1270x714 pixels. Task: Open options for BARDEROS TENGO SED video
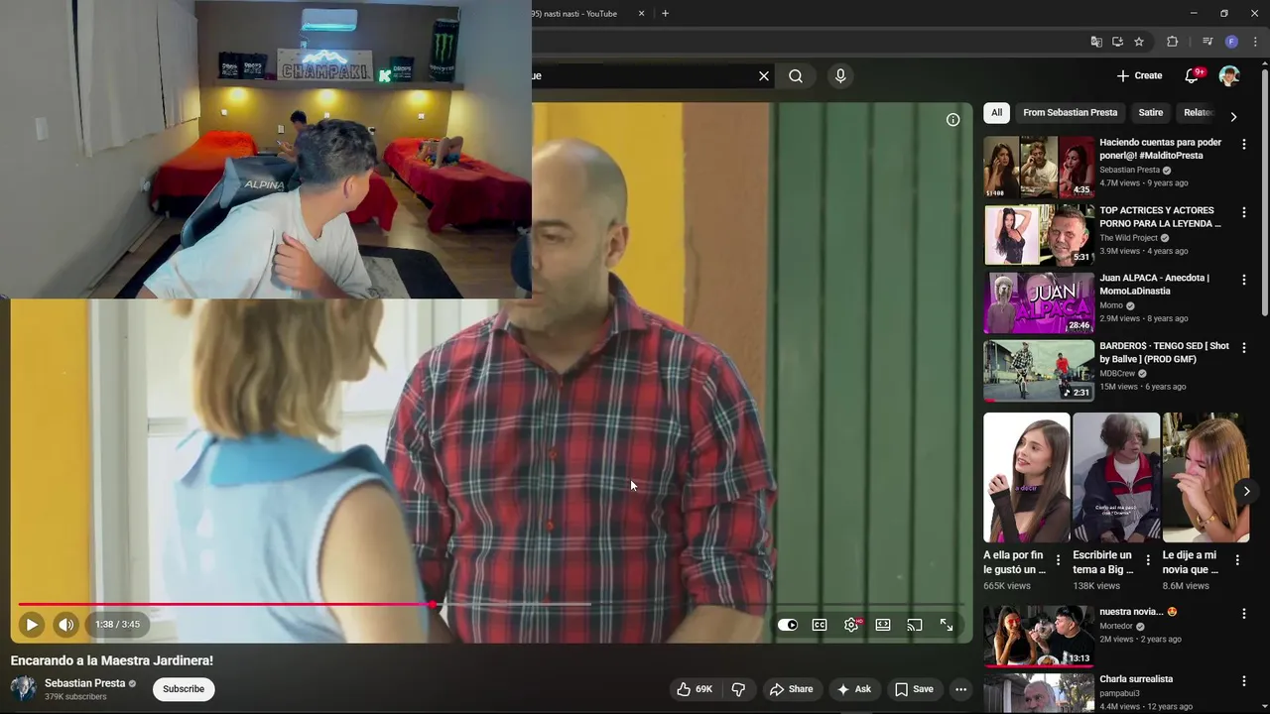[1244, 348]
